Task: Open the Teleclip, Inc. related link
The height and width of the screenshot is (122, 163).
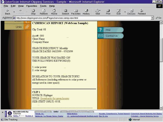Action: coord(39,114)
